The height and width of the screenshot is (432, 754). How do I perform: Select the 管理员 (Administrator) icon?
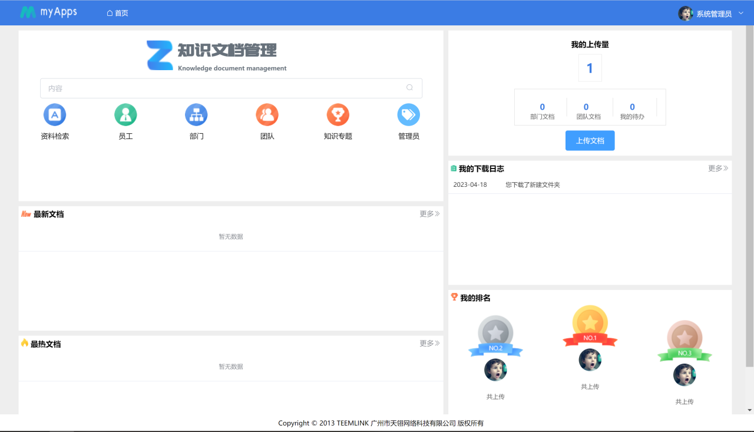[408, 114]
